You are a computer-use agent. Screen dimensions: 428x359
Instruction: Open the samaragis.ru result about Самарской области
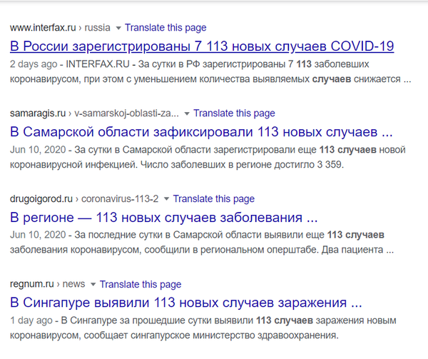pos(201,132)
